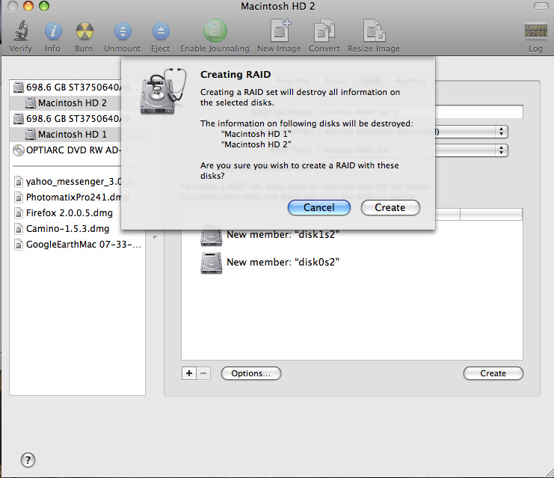
Task: Select New member "disk0s2" row
Action: coord(352,263)
